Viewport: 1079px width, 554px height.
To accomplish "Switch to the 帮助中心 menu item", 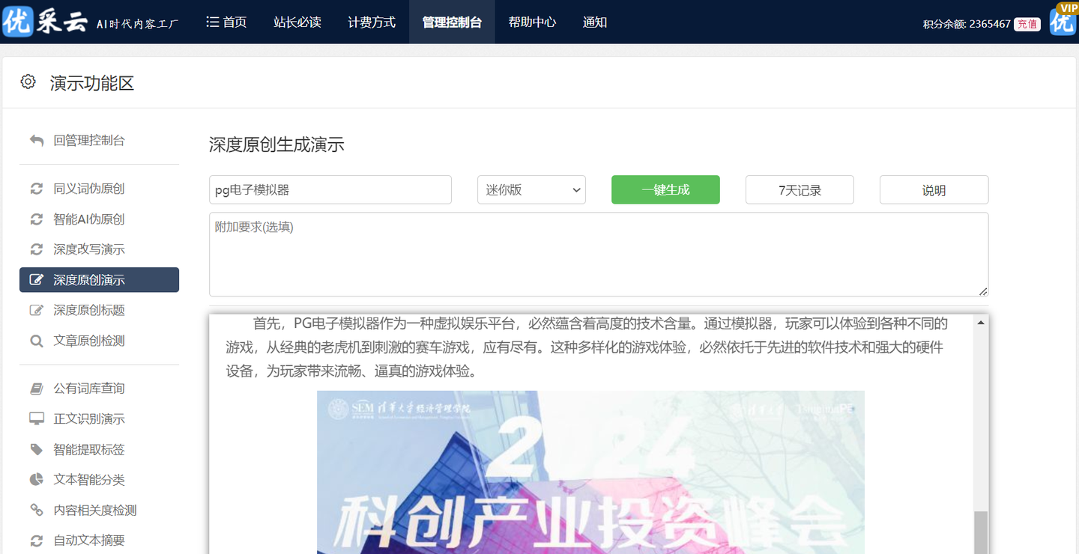I will pyautogui.click(x=532, y=22).
